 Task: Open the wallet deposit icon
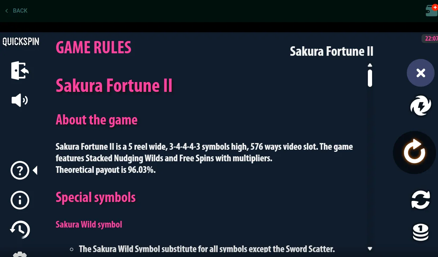tap(432, 11)
